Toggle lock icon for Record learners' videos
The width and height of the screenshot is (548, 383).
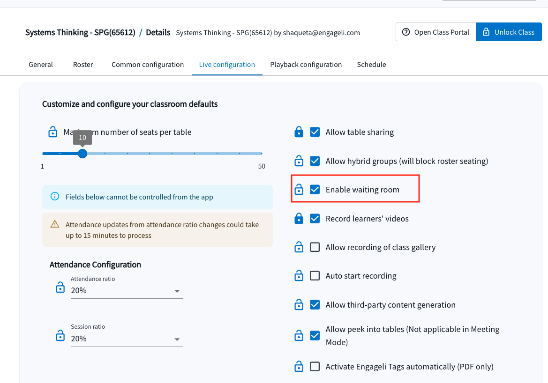299,219
